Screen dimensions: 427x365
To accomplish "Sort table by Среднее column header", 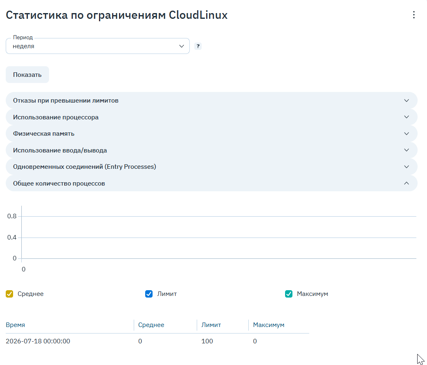I will click(x=151, y=325).
